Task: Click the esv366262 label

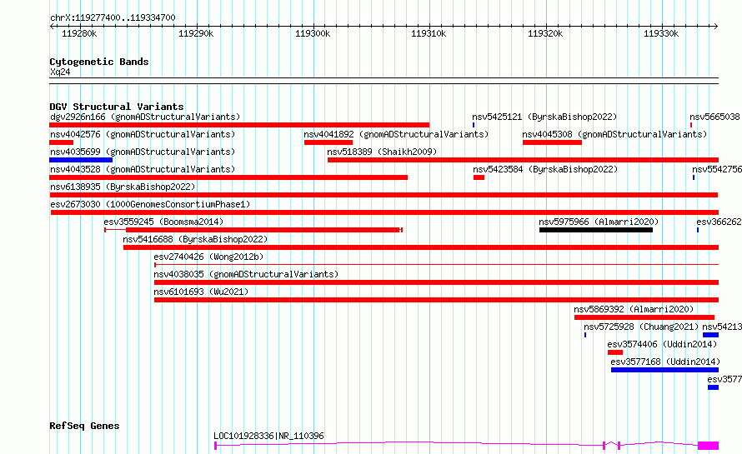Action: coord(719,222)
